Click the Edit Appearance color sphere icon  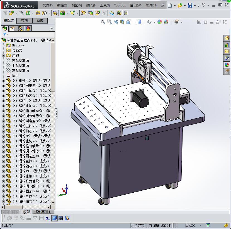160,22
